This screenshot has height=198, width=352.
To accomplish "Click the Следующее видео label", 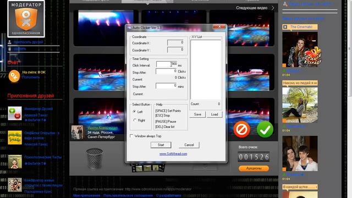I will click(252, 8).
